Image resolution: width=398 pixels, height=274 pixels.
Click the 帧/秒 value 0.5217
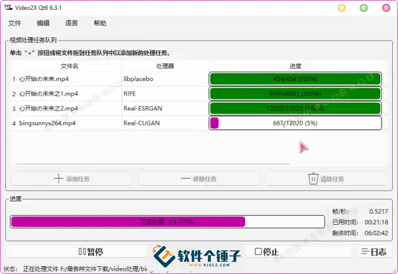tap(378, 211)
